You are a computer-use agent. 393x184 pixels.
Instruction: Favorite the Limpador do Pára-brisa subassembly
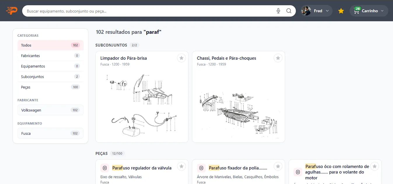point(181,58)
